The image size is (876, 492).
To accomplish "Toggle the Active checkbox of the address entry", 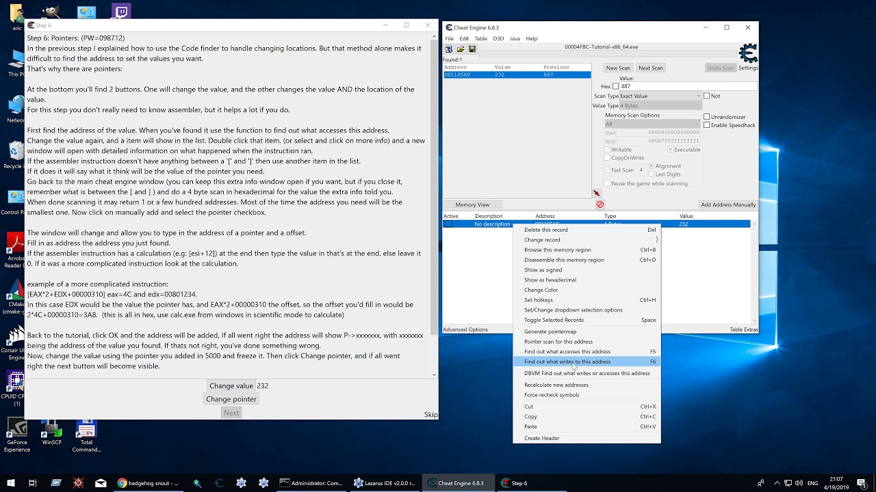I will pos(448,224).
